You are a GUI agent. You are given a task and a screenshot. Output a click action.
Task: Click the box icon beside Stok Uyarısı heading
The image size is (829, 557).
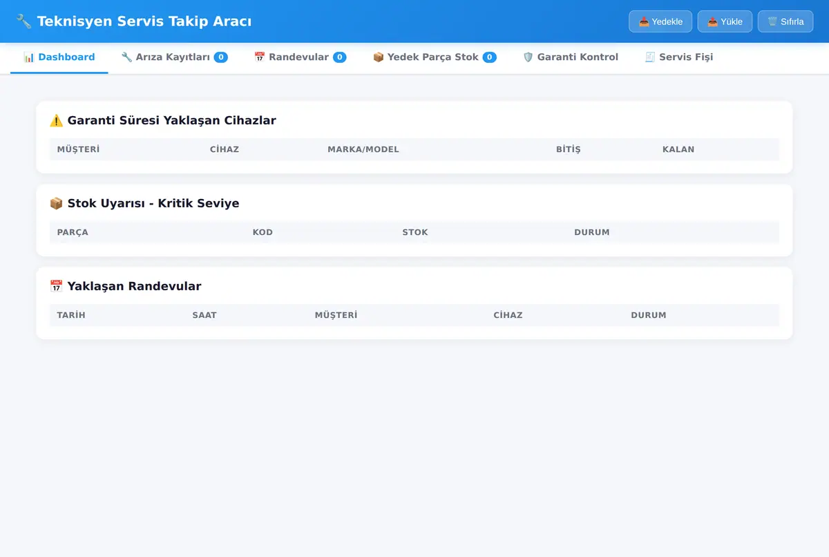point(56,203)
